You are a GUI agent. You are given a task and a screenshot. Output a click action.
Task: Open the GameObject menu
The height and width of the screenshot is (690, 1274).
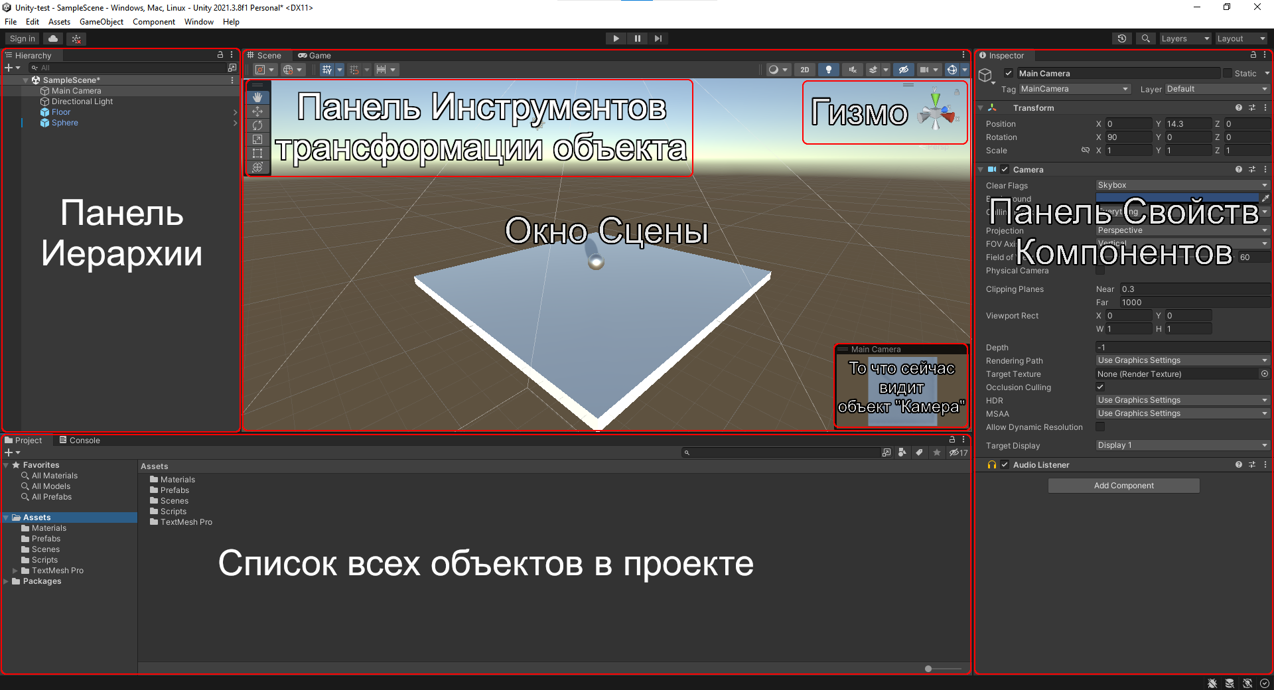click(x=102, y=22)
